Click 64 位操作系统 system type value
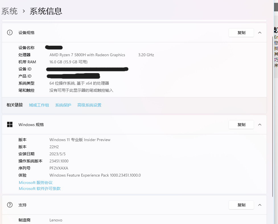 coord(79,83)
